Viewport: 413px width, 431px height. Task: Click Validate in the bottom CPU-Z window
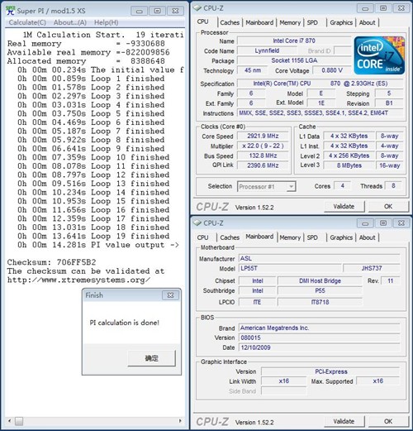[x=344, y=421]
